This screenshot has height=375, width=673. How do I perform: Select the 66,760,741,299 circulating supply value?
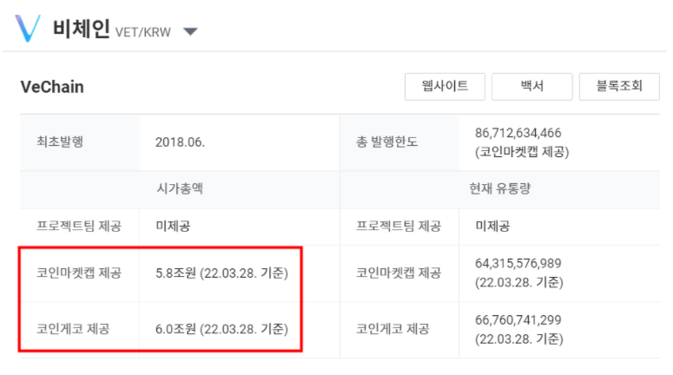tap(518, 320)
